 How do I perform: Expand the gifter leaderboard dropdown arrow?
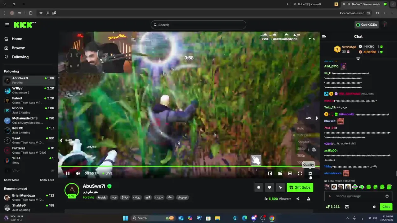[x=358, y=59]
